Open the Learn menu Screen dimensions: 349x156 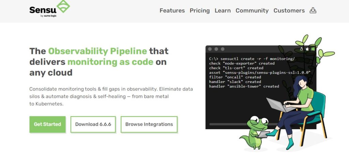click(x=223, y=11)
